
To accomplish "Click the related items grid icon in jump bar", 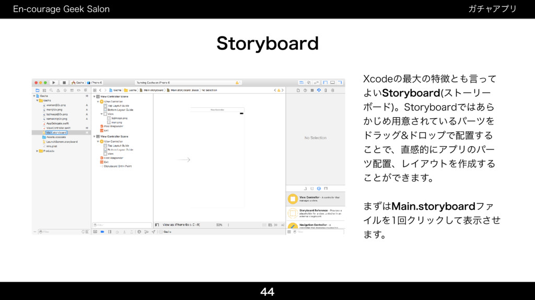I will point(95,91).
